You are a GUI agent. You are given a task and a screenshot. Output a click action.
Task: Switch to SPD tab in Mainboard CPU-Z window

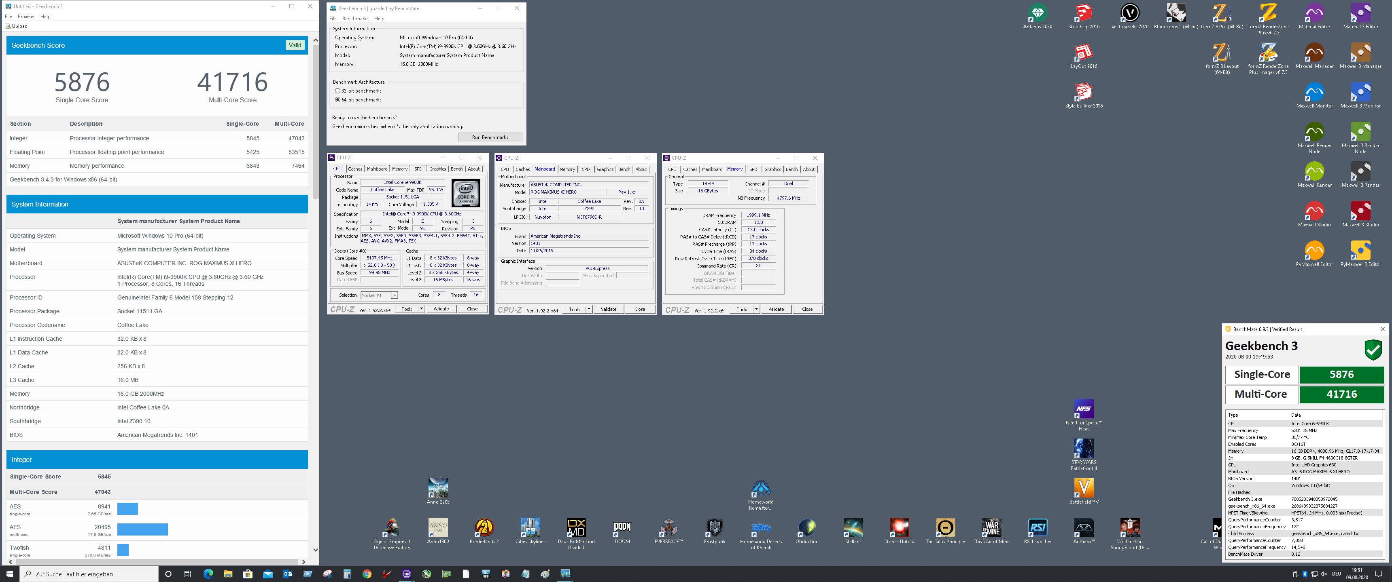(x=586, y=169)
